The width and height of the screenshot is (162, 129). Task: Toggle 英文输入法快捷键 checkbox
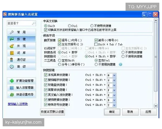click(x=46, y=95)
